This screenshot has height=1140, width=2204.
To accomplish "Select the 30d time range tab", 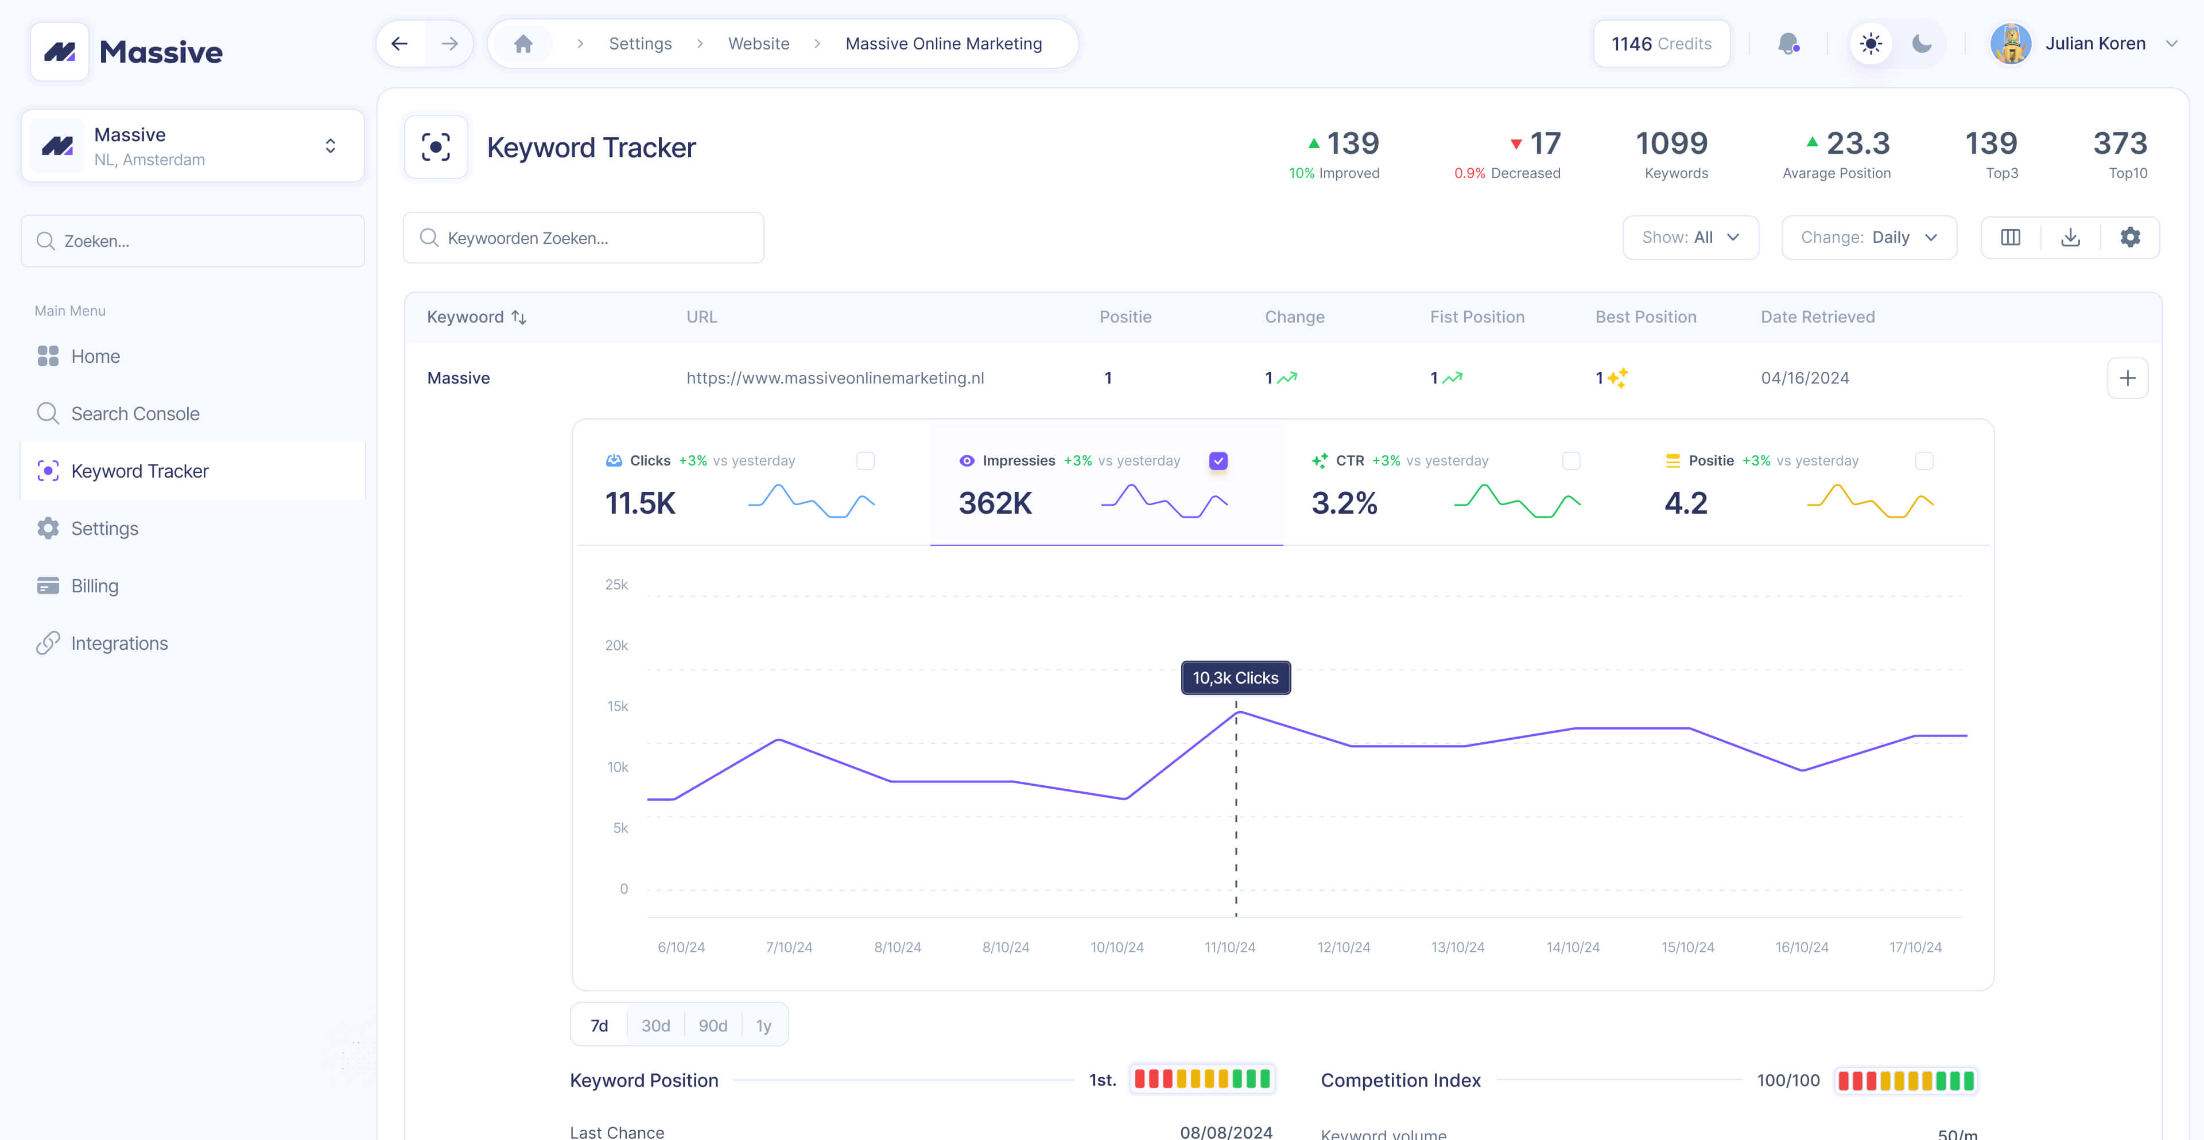I will [655, 1025].
